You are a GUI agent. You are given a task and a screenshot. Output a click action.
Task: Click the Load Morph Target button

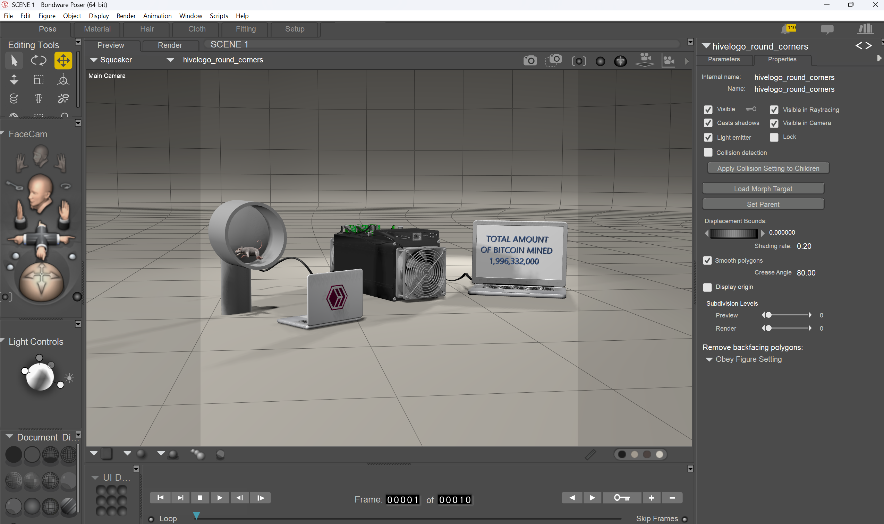[x=763, y=189]
